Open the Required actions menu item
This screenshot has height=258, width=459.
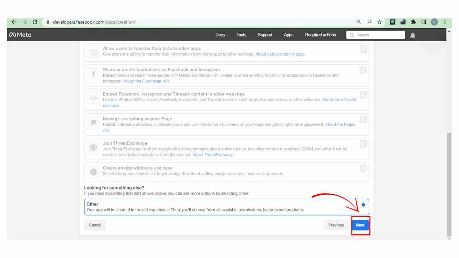(x=320, y=35)
